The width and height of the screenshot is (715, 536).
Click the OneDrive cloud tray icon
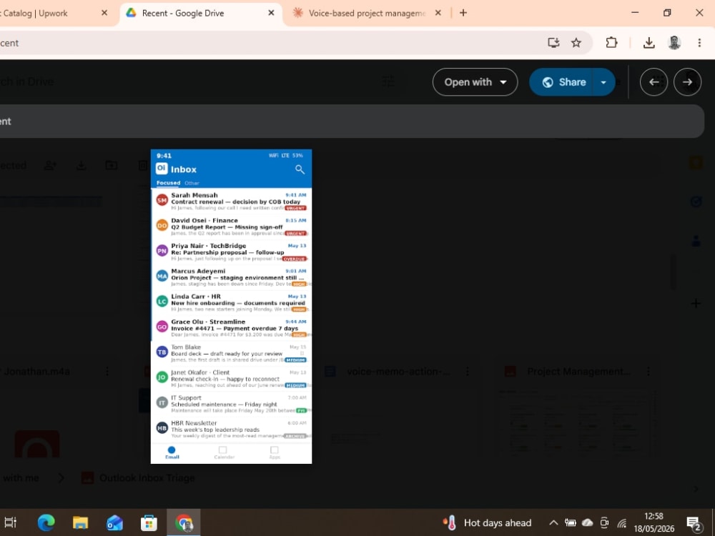click(x=587, y=522)
